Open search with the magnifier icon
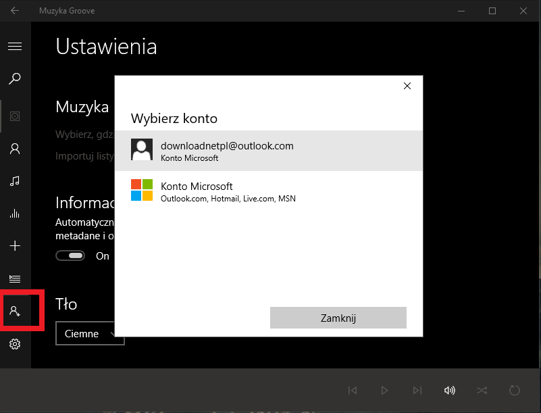 [15, 78]
